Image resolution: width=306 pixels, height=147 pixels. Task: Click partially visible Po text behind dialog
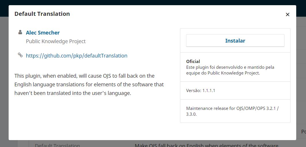(303, 132)
